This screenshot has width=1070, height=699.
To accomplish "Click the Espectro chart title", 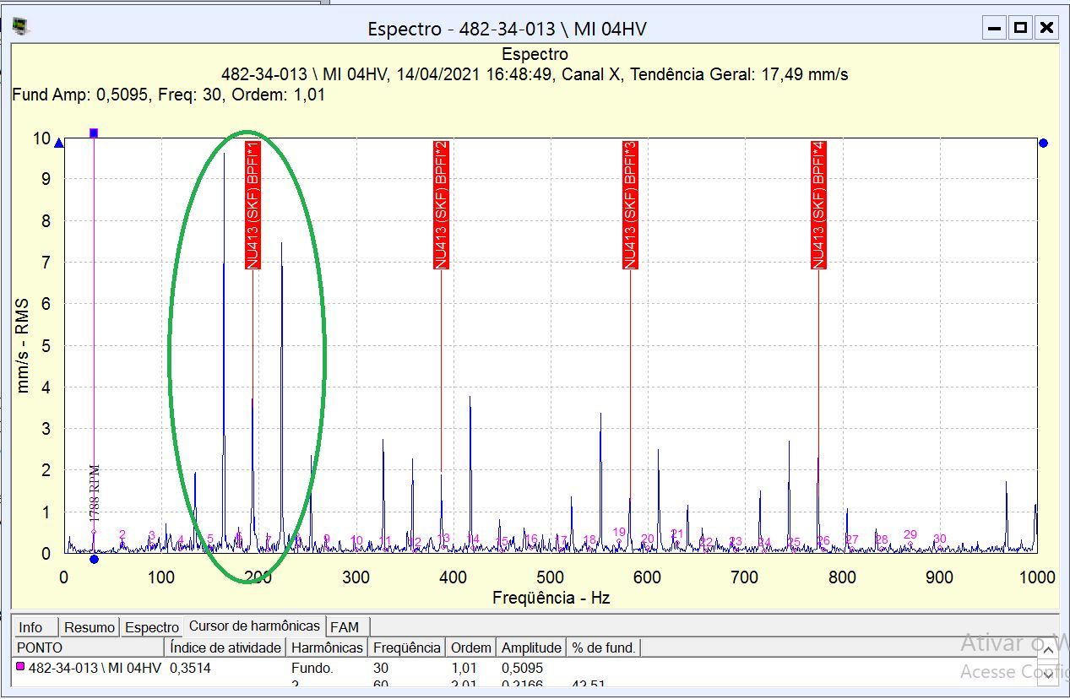I will 535,55.
